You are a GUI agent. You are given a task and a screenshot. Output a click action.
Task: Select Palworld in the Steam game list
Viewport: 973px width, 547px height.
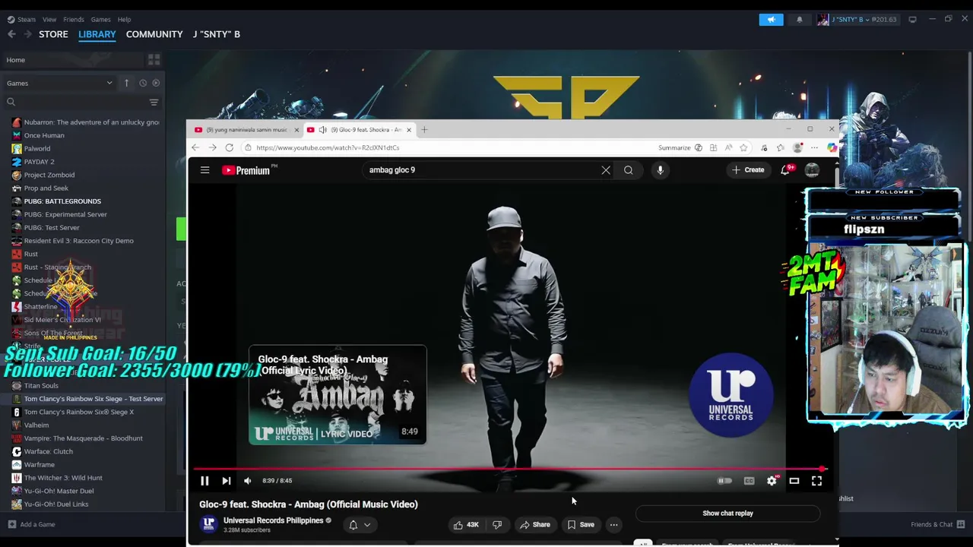[36, 149]
